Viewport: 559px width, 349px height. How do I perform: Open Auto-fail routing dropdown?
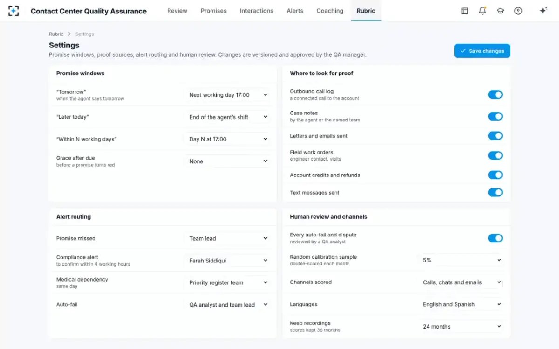coord(228,305)
